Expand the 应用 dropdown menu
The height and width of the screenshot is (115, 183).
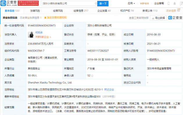coord(131,3)
